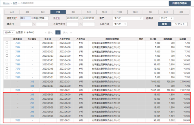Image resolution: width=194 pixels, height=125 pixels.
Task: Open invoice number 7563
Action: click(18, 43)
